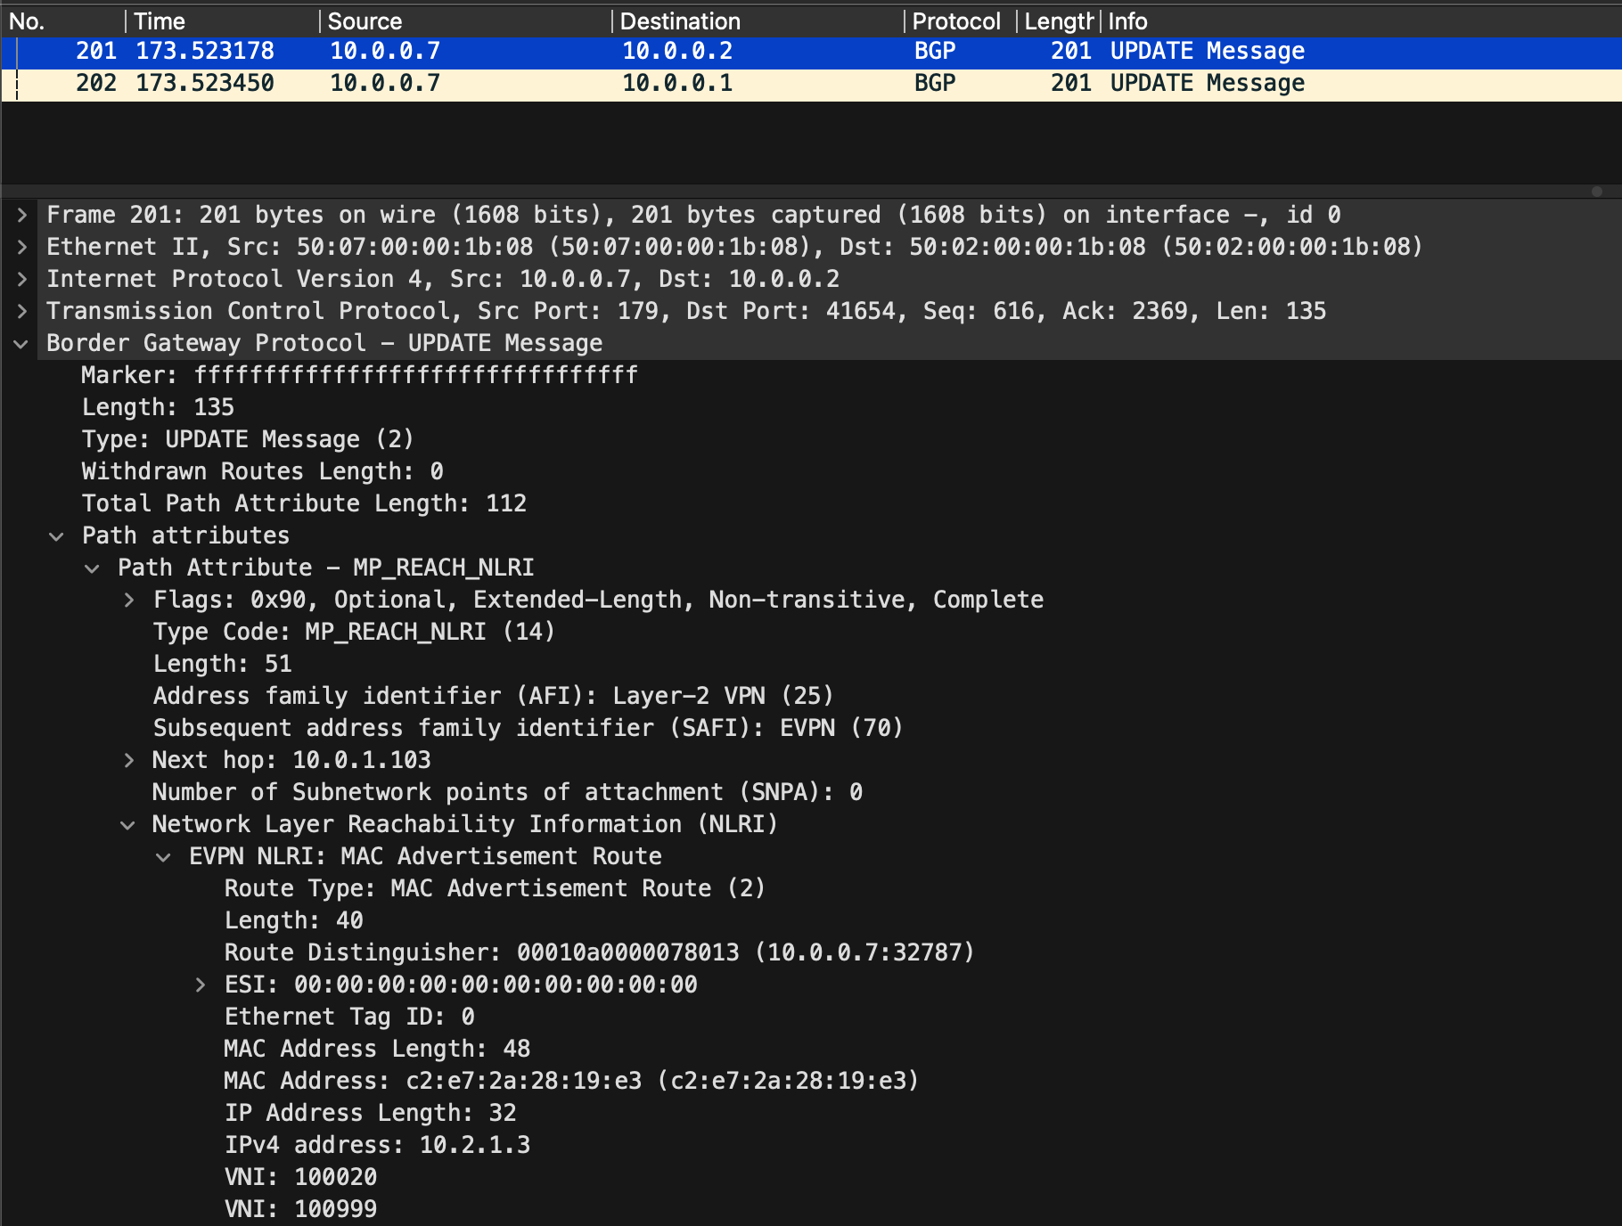Select the IPv4 address: 10.2.1.3 row
Viewport: 1622px width, 1226px height.
pos(377,1145)
